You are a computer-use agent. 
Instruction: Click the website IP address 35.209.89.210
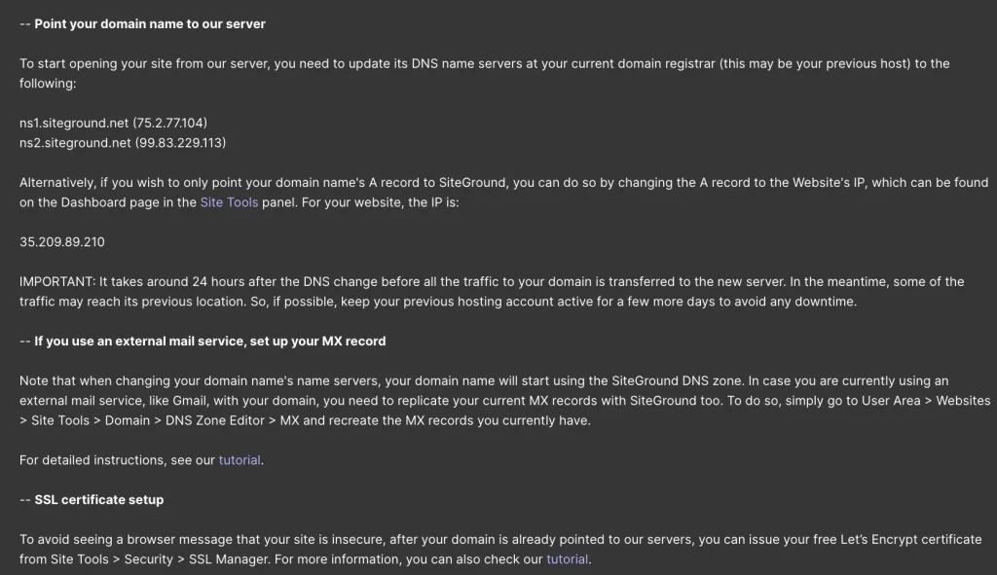pos(62,242)
